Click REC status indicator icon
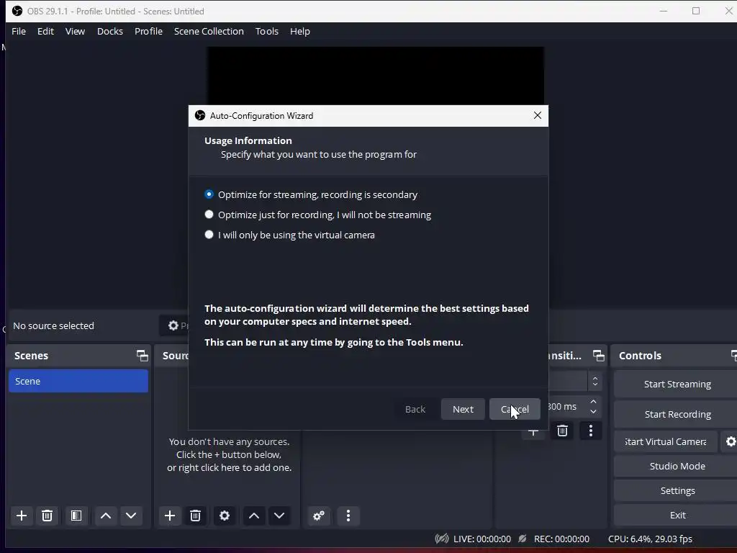 523,539
